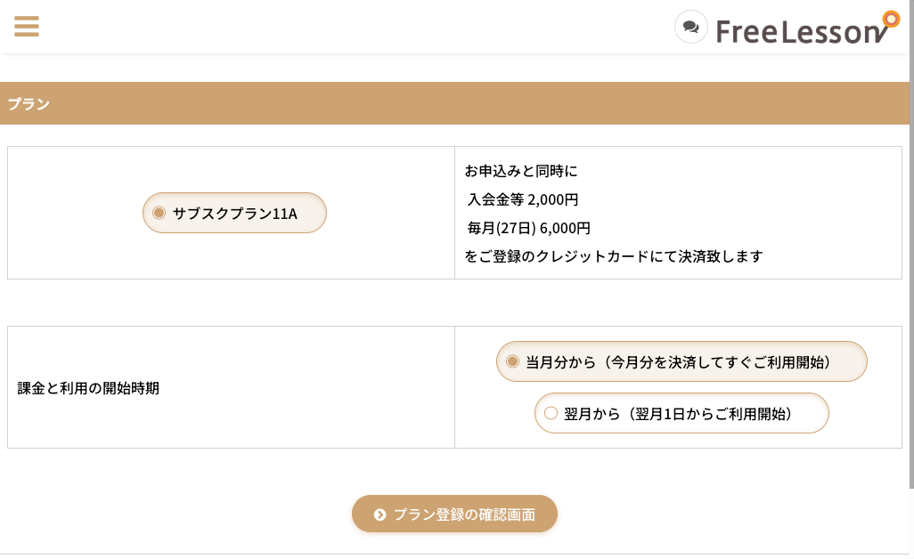
Task: Choose 当月分から start option
Action: 681,361
